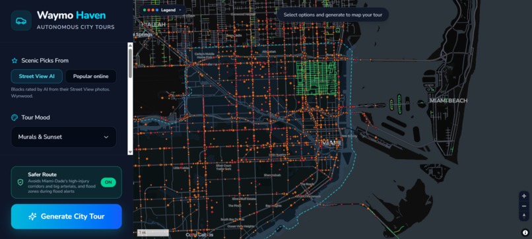The image size is (532, 239).
Task: Click the Ocean View Heights map label
Action: tap(241, 226)
